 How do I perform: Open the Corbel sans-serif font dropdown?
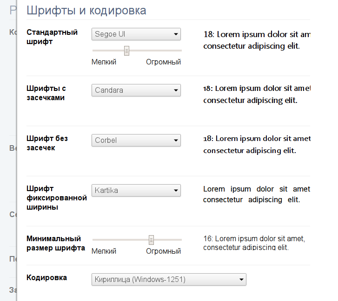click(136, 140)
